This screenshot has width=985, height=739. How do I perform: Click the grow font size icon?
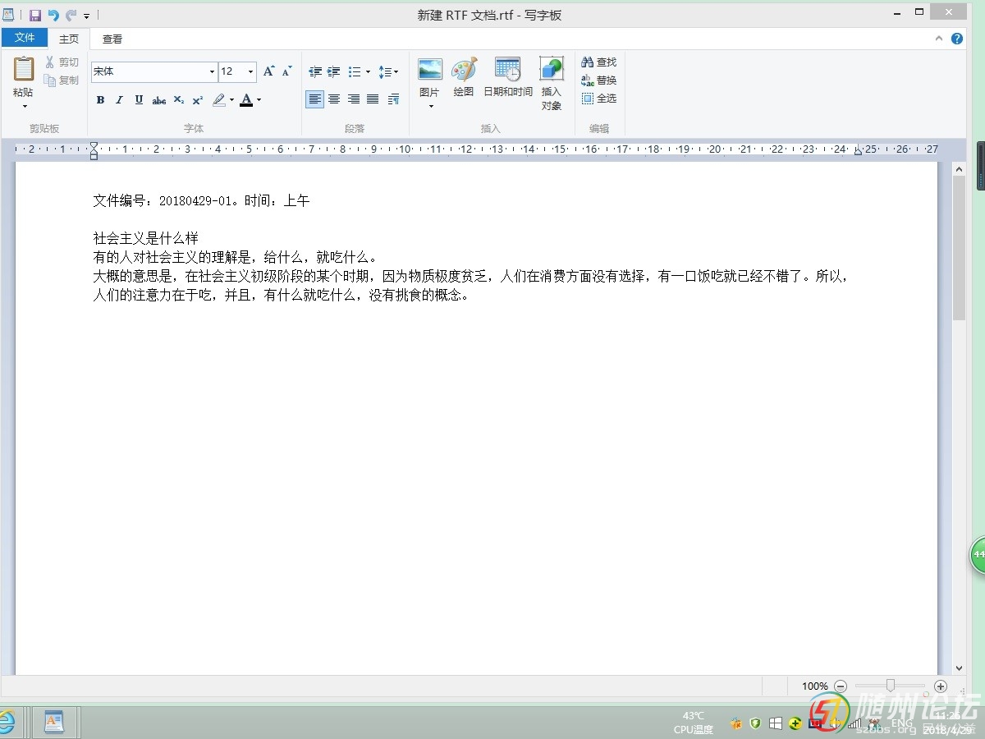[x=268, y=72]
